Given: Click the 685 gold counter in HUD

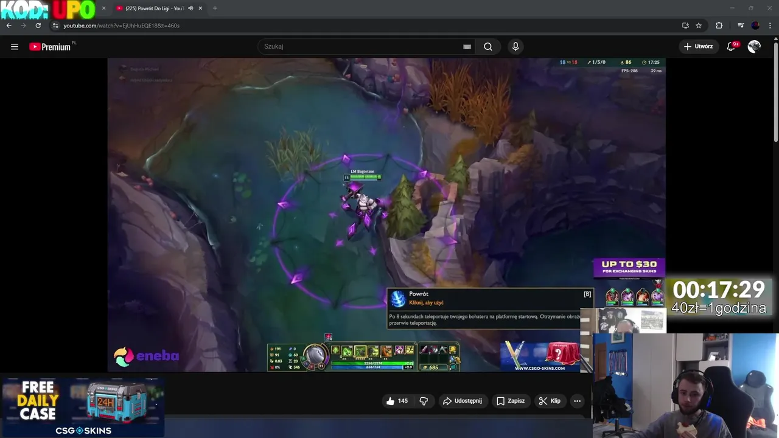Looking at the screenshot, I should pos(434,367).
